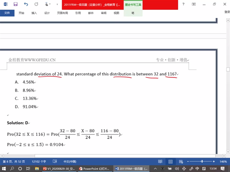
Task: Switch to the 视图 (View) tab
Action: point(116,13)
